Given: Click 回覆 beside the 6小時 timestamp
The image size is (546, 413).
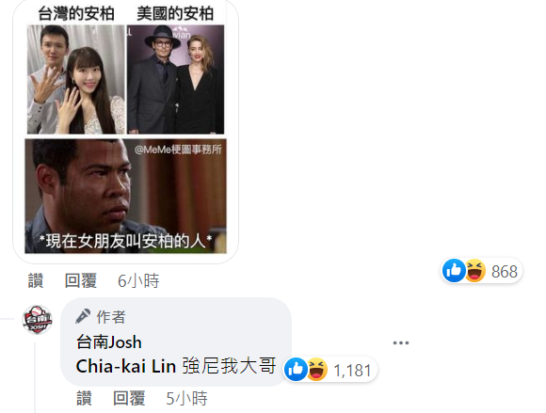Looking at the screenshot, I should [x=80, y=280].
